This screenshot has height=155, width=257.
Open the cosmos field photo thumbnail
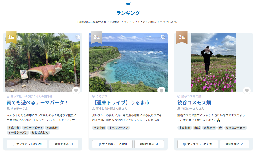(x=213, y=62)
